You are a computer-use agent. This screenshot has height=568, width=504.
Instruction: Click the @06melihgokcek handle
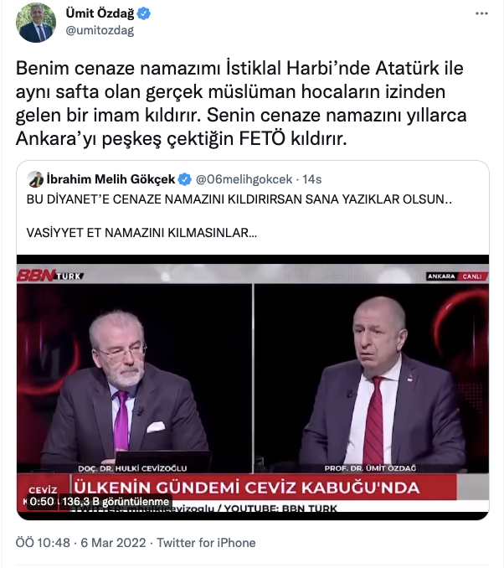tap(244, 179)
